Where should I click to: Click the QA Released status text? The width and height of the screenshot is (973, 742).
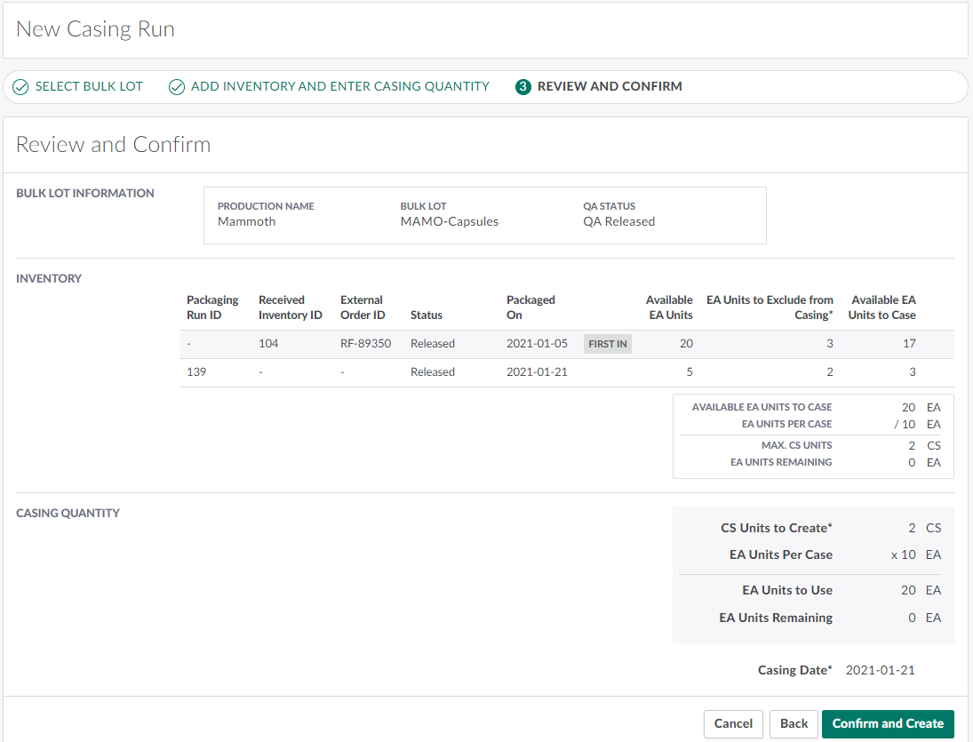pyautogui.click(x=618, y=222)
